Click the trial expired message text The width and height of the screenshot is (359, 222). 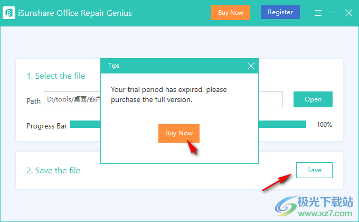[169, 95]
